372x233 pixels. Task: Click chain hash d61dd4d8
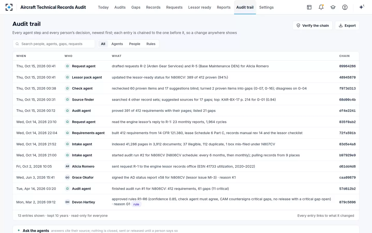click(347, 166)
